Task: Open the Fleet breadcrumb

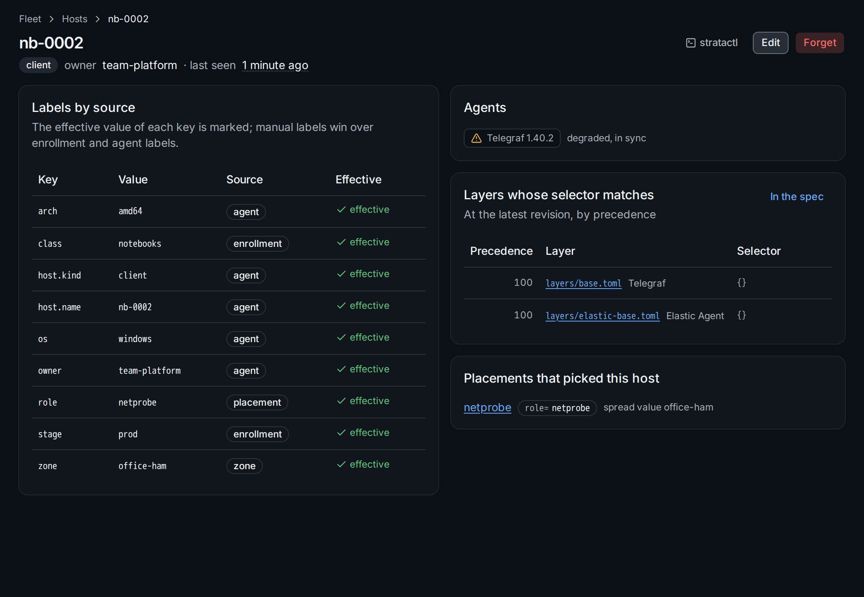Action: point(30,19)
